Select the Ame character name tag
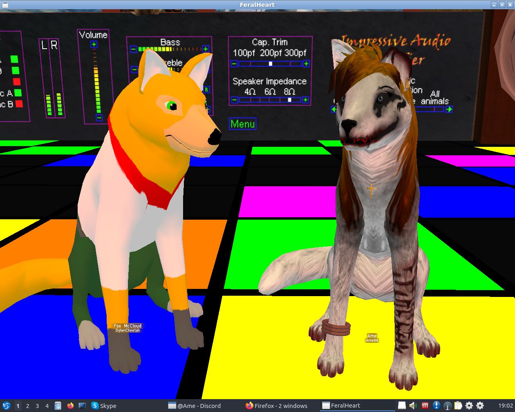 click(x=372, y=336)
